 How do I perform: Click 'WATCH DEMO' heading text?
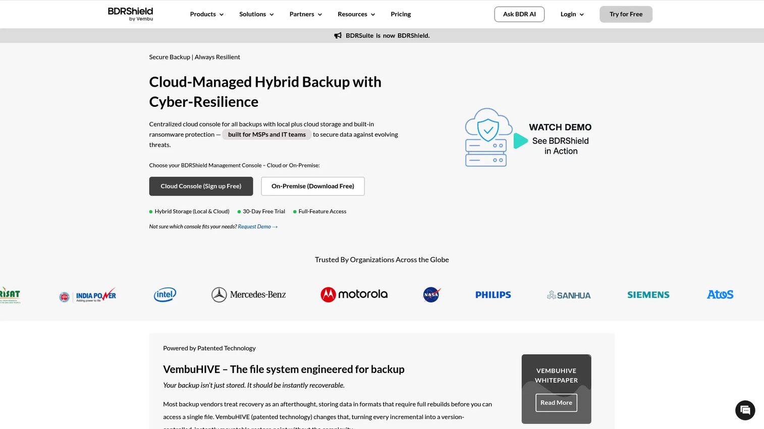tap(560, 128)
